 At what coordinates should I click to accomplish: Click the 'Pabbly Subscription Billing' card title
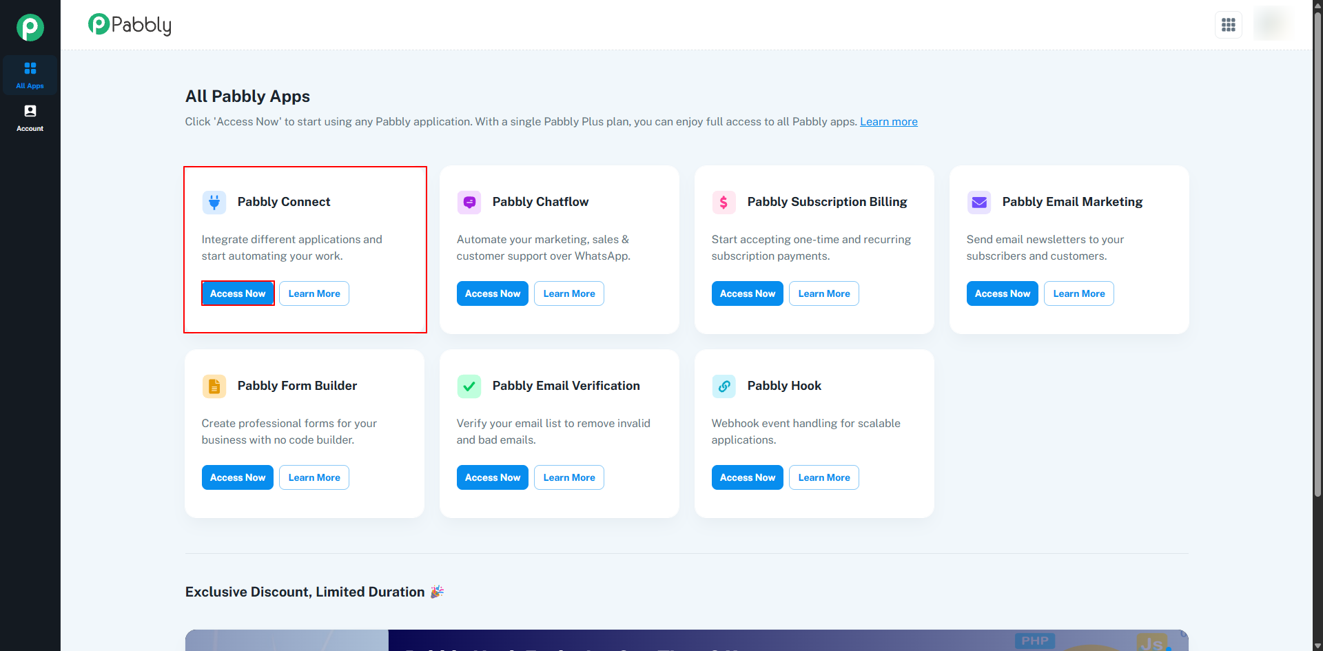(827, 202)
